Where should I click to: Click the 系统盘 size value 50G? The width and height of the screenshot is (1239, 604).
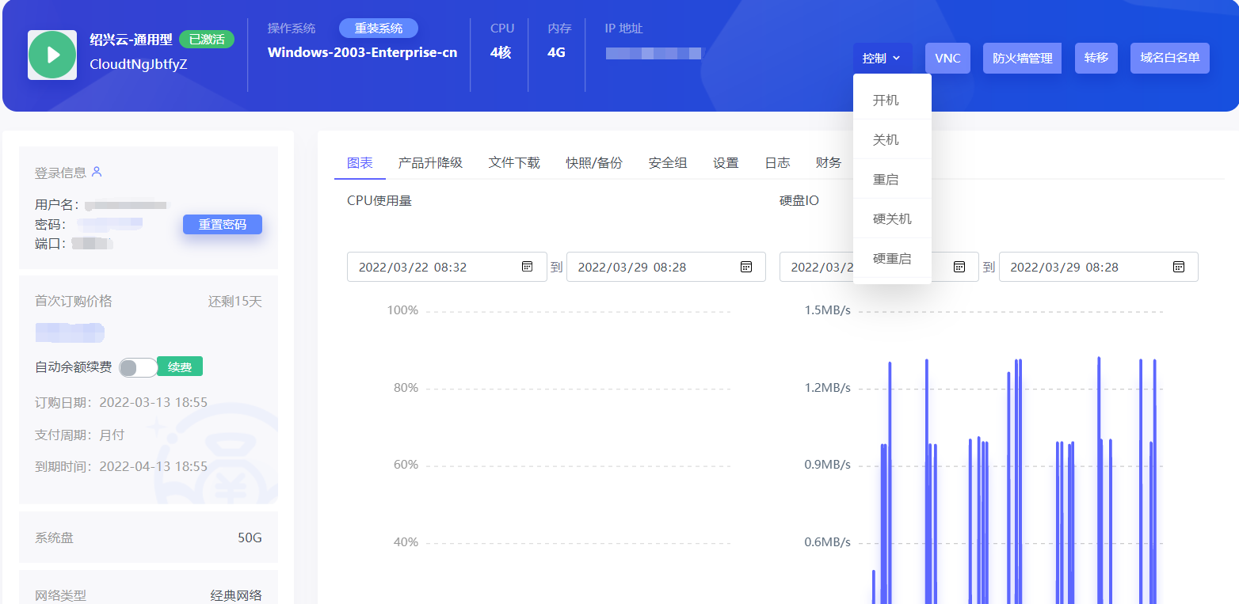(x=250, y=538)
